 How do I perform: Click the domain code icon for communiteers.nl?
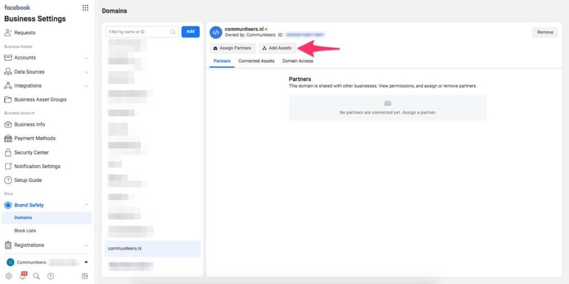click(216, 32)
